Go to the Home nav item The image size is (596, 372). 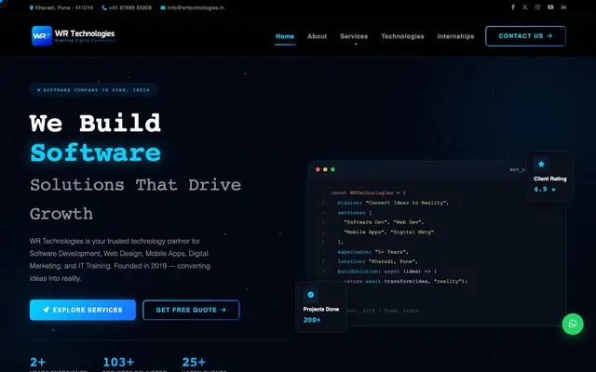[285, 36]
